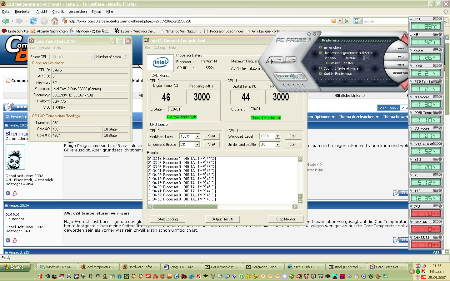This screenshot has width=450, height=281.
Task: Open the Firefox Bearbeiten menu
Action: (x=23, y=12)
